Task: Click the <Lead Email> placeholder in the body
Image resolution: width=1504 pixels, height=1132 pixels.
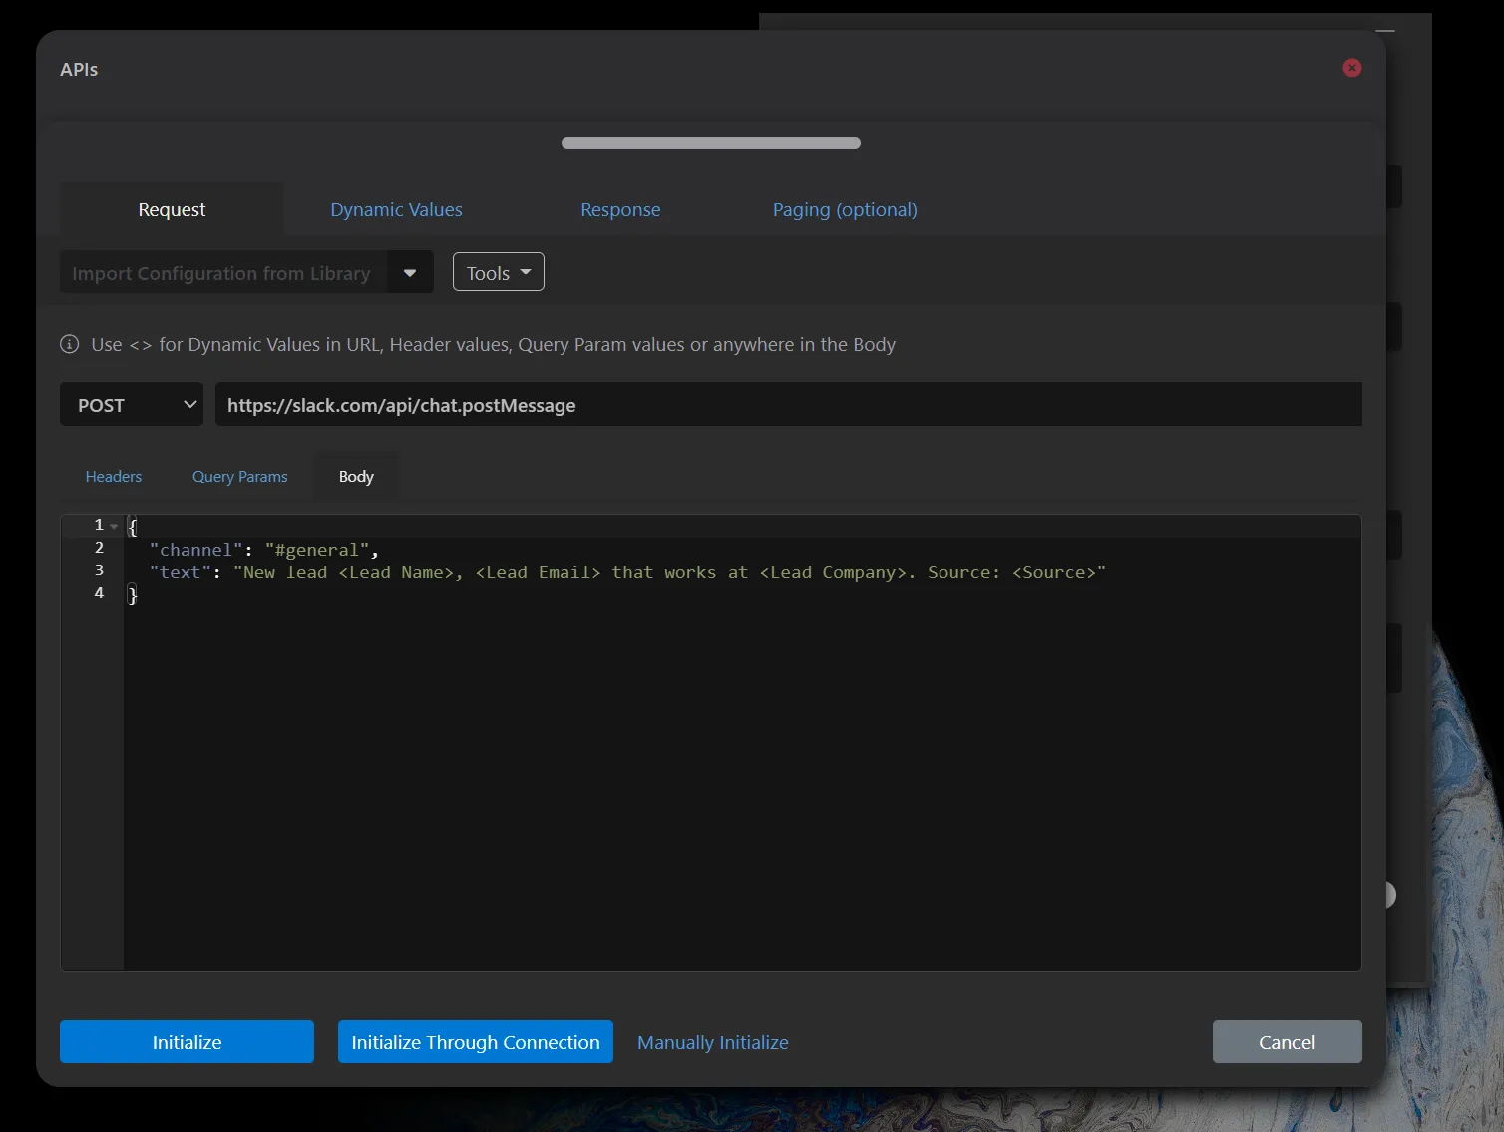Action: pyautogui.click(x=539, y=572)
